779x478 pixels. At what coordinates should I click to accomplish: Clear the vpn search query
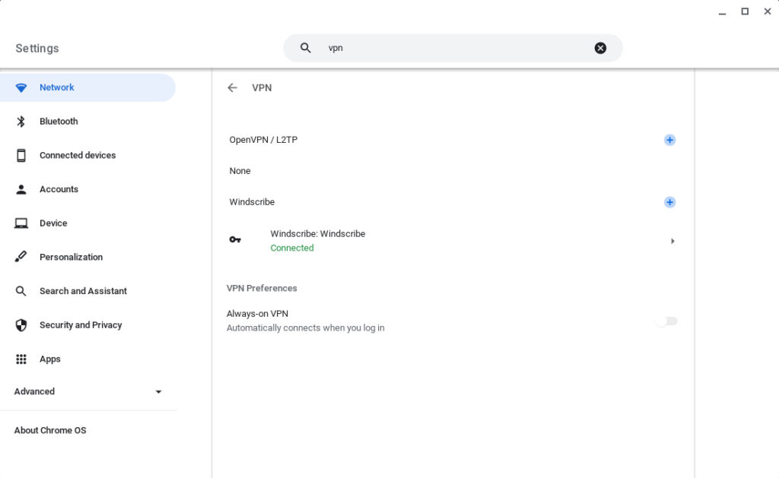pos(600,48)
